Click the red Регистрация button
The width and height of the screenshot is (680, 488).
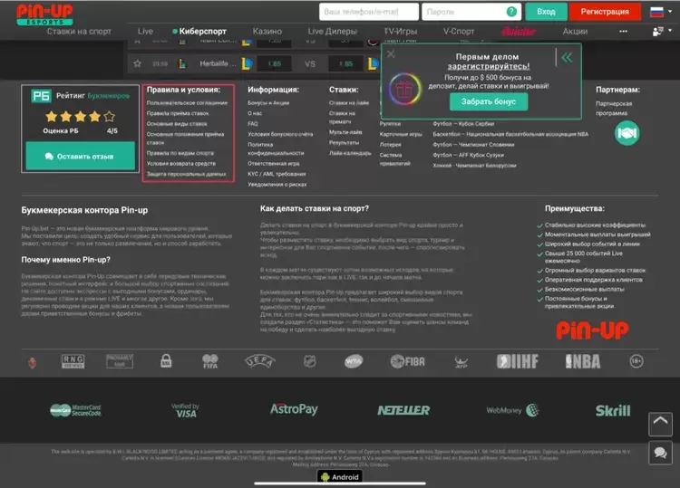click(x=605, y=12)
